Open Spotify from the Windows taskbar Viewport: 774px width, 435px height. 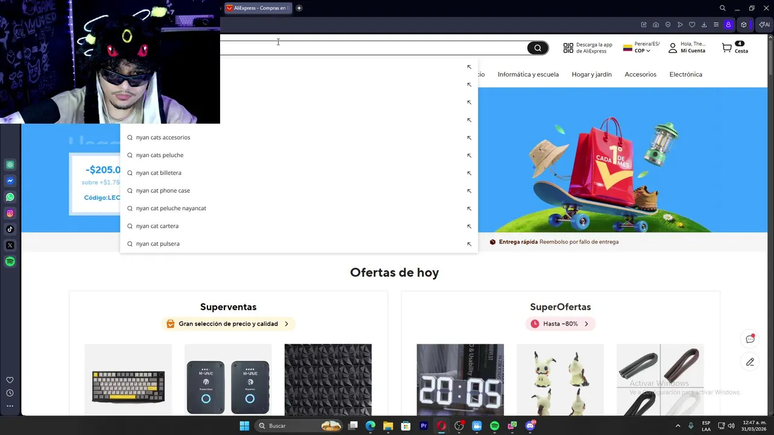(495, 426)
